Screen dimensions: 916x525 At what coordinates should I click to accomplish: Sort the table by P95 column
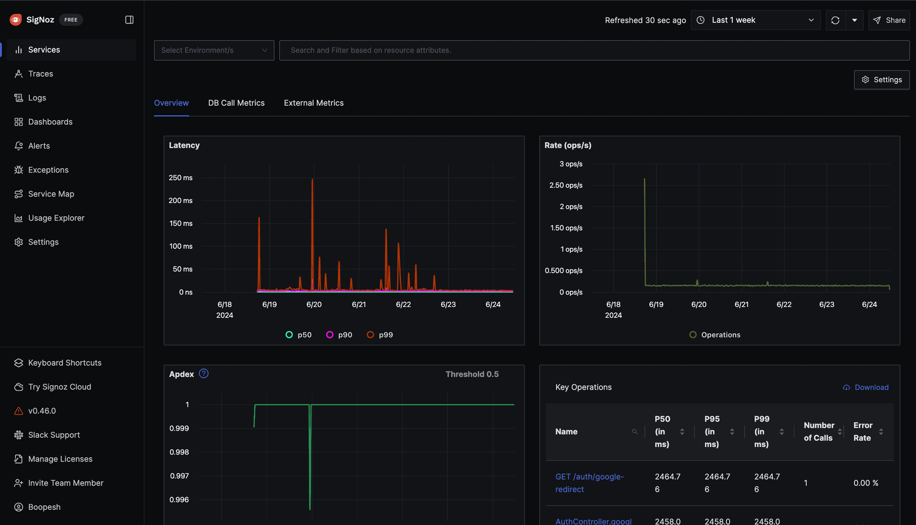pos(732,432)
